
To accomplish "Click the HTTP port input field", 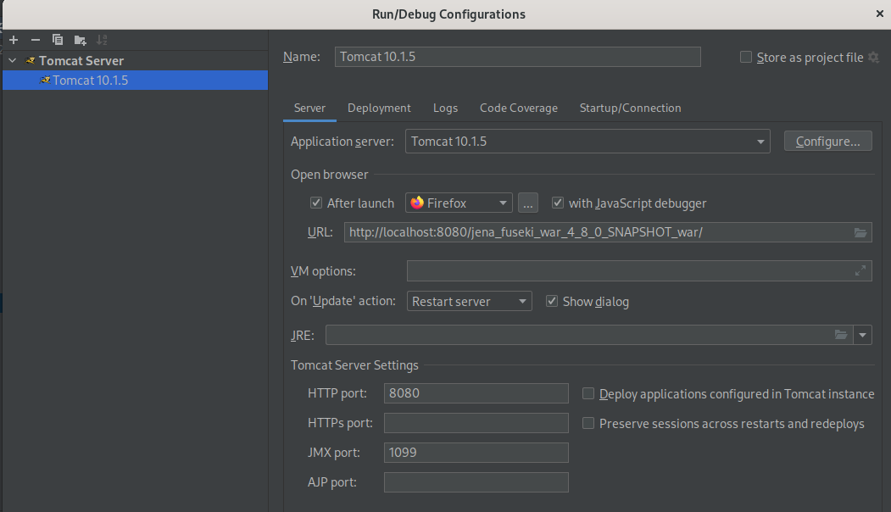I will coord(476,393).
